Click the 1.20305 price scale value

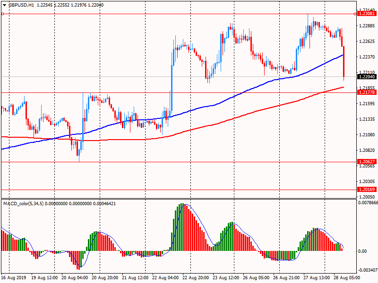coord(367,181)
